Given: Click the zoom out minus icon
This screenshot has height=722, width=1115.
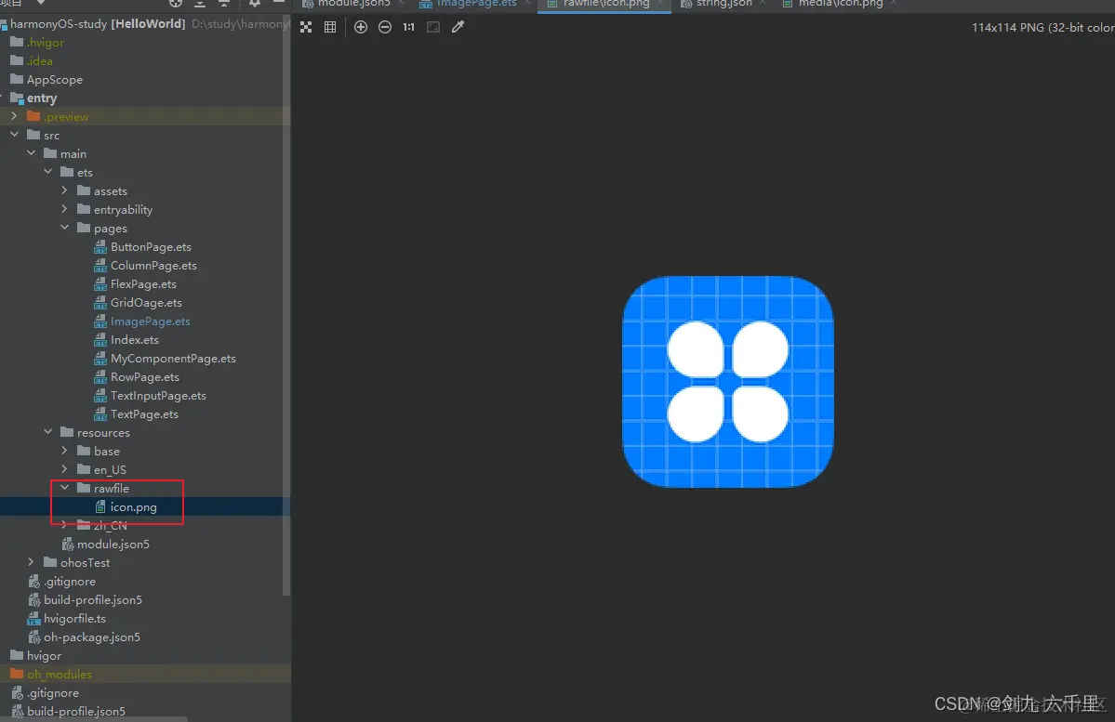Looking at the screenshot, I should coord(385,27).
